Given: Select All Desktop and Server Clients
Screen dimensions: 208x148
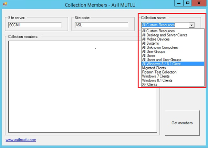Looking at the screenshot, I should pos(173,35).
